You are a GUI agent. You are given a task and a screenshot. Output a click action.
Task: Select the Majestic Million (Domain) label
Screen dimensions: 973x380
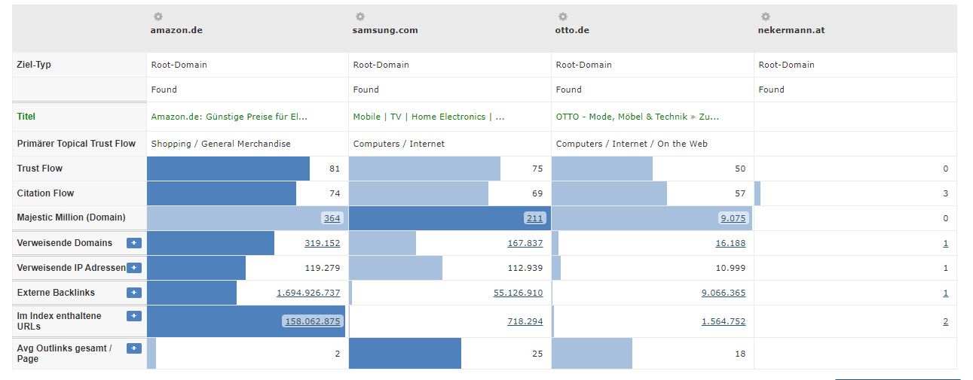coord(71,217)
